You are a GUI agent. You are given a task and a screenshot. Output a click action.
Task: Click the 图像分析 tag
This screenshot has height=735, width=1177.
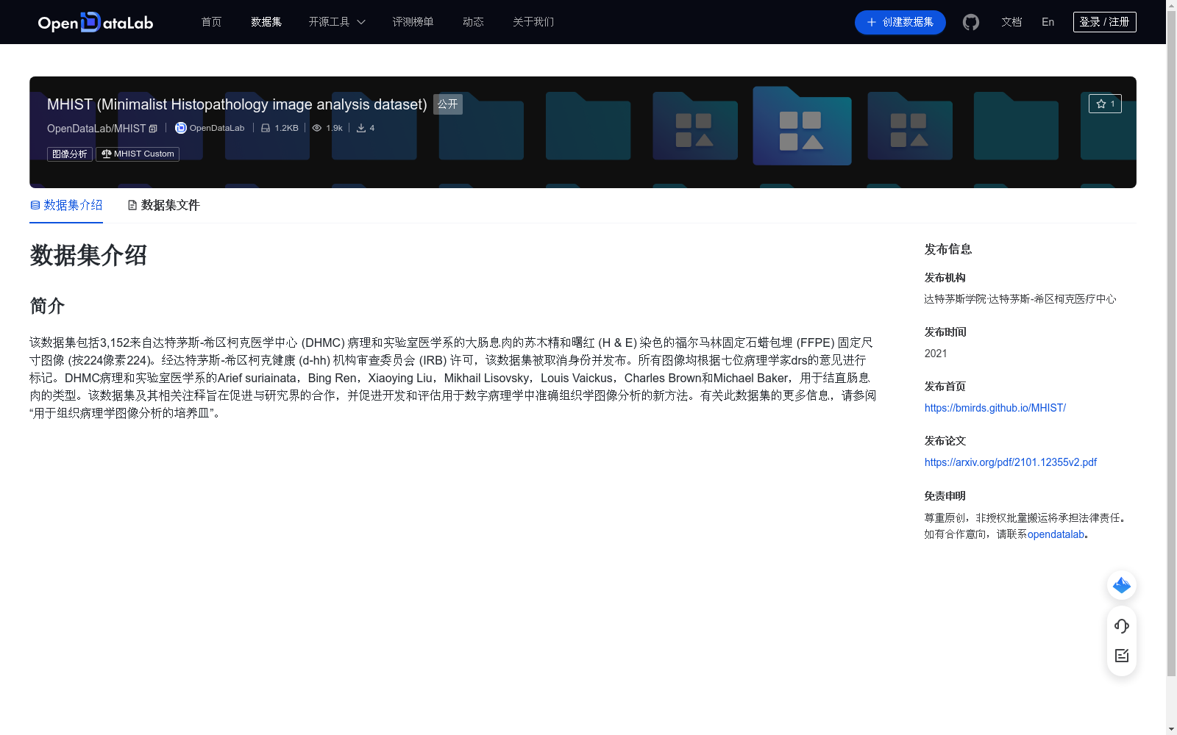tap(70, 154)
